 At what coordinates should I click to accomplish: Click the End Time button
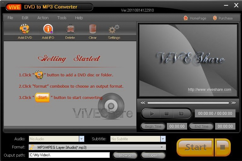coord(201,126)
